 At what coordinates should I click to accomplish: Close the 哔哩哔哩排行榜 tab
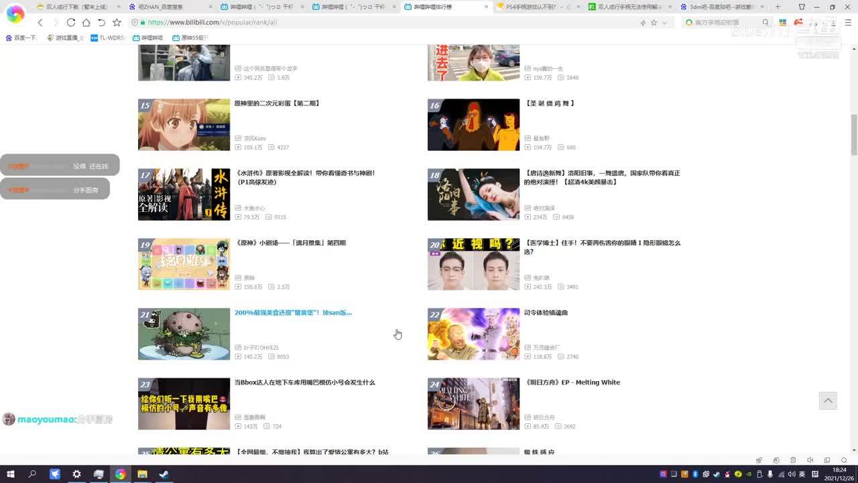[x=487, y=7]
